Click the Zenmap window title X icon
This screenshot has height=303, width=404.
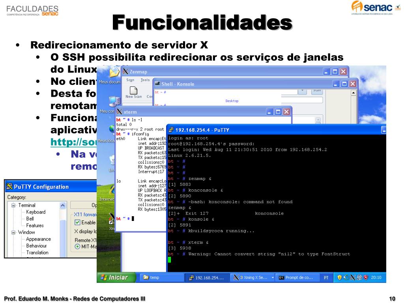click(125, 71)
